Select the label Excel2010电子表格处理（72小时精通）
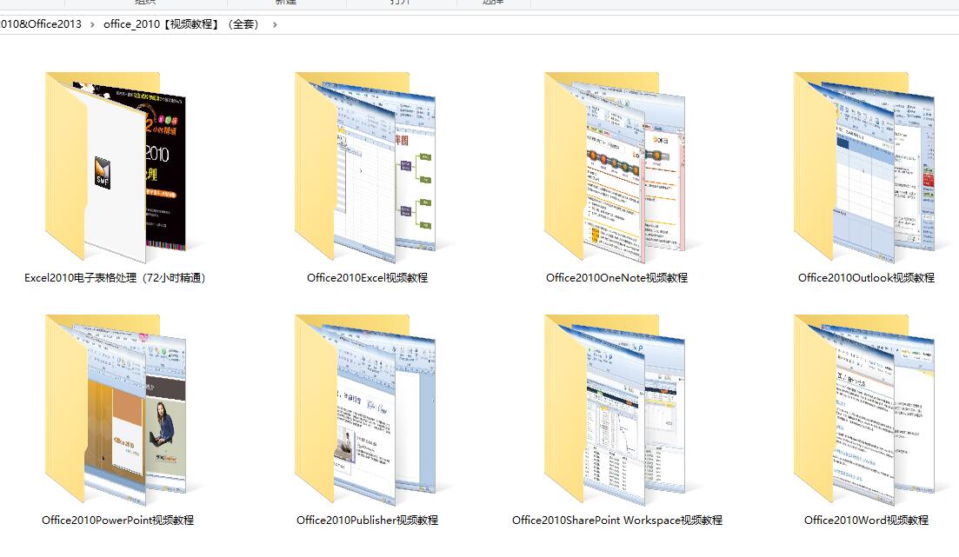The height and width of the screenshot is (557, 959). click(x=115, y=277)
